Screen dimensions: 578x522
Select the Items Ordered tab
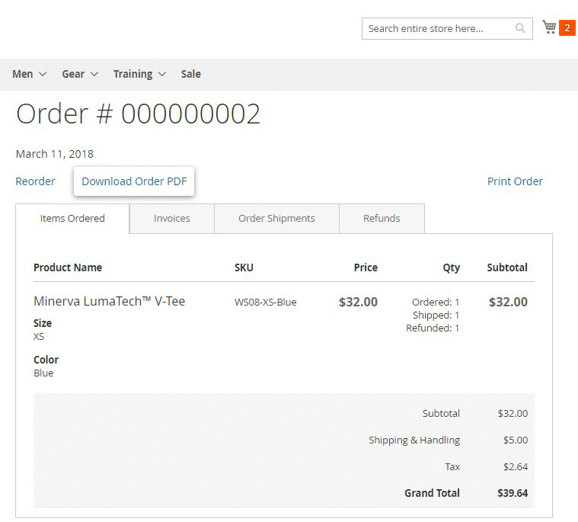coord(72,218)
